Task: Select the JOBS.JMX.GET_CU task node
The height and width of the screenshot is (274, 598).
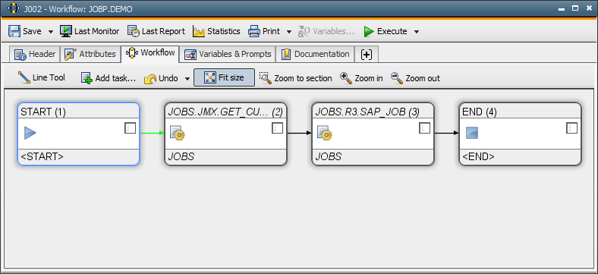Action: pyautogui.click(x=225, y=134)
